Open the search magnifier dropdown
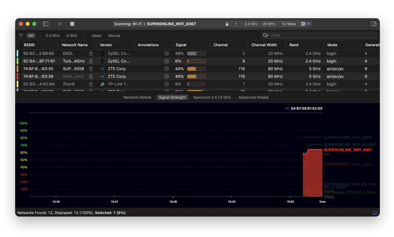 266,35
